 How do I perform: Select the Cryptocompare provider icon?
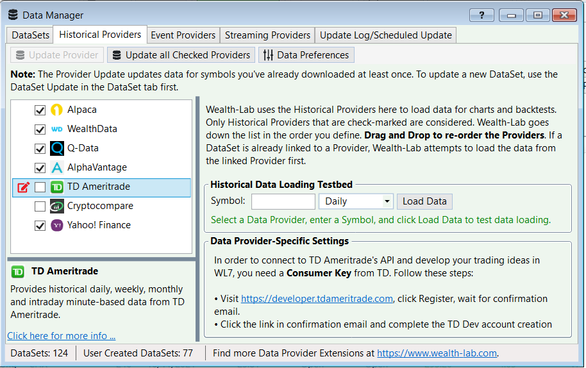(x=57, y=206)
